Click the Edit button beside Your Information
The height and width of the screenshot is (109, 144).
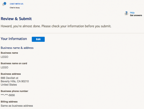click(38, 39)
